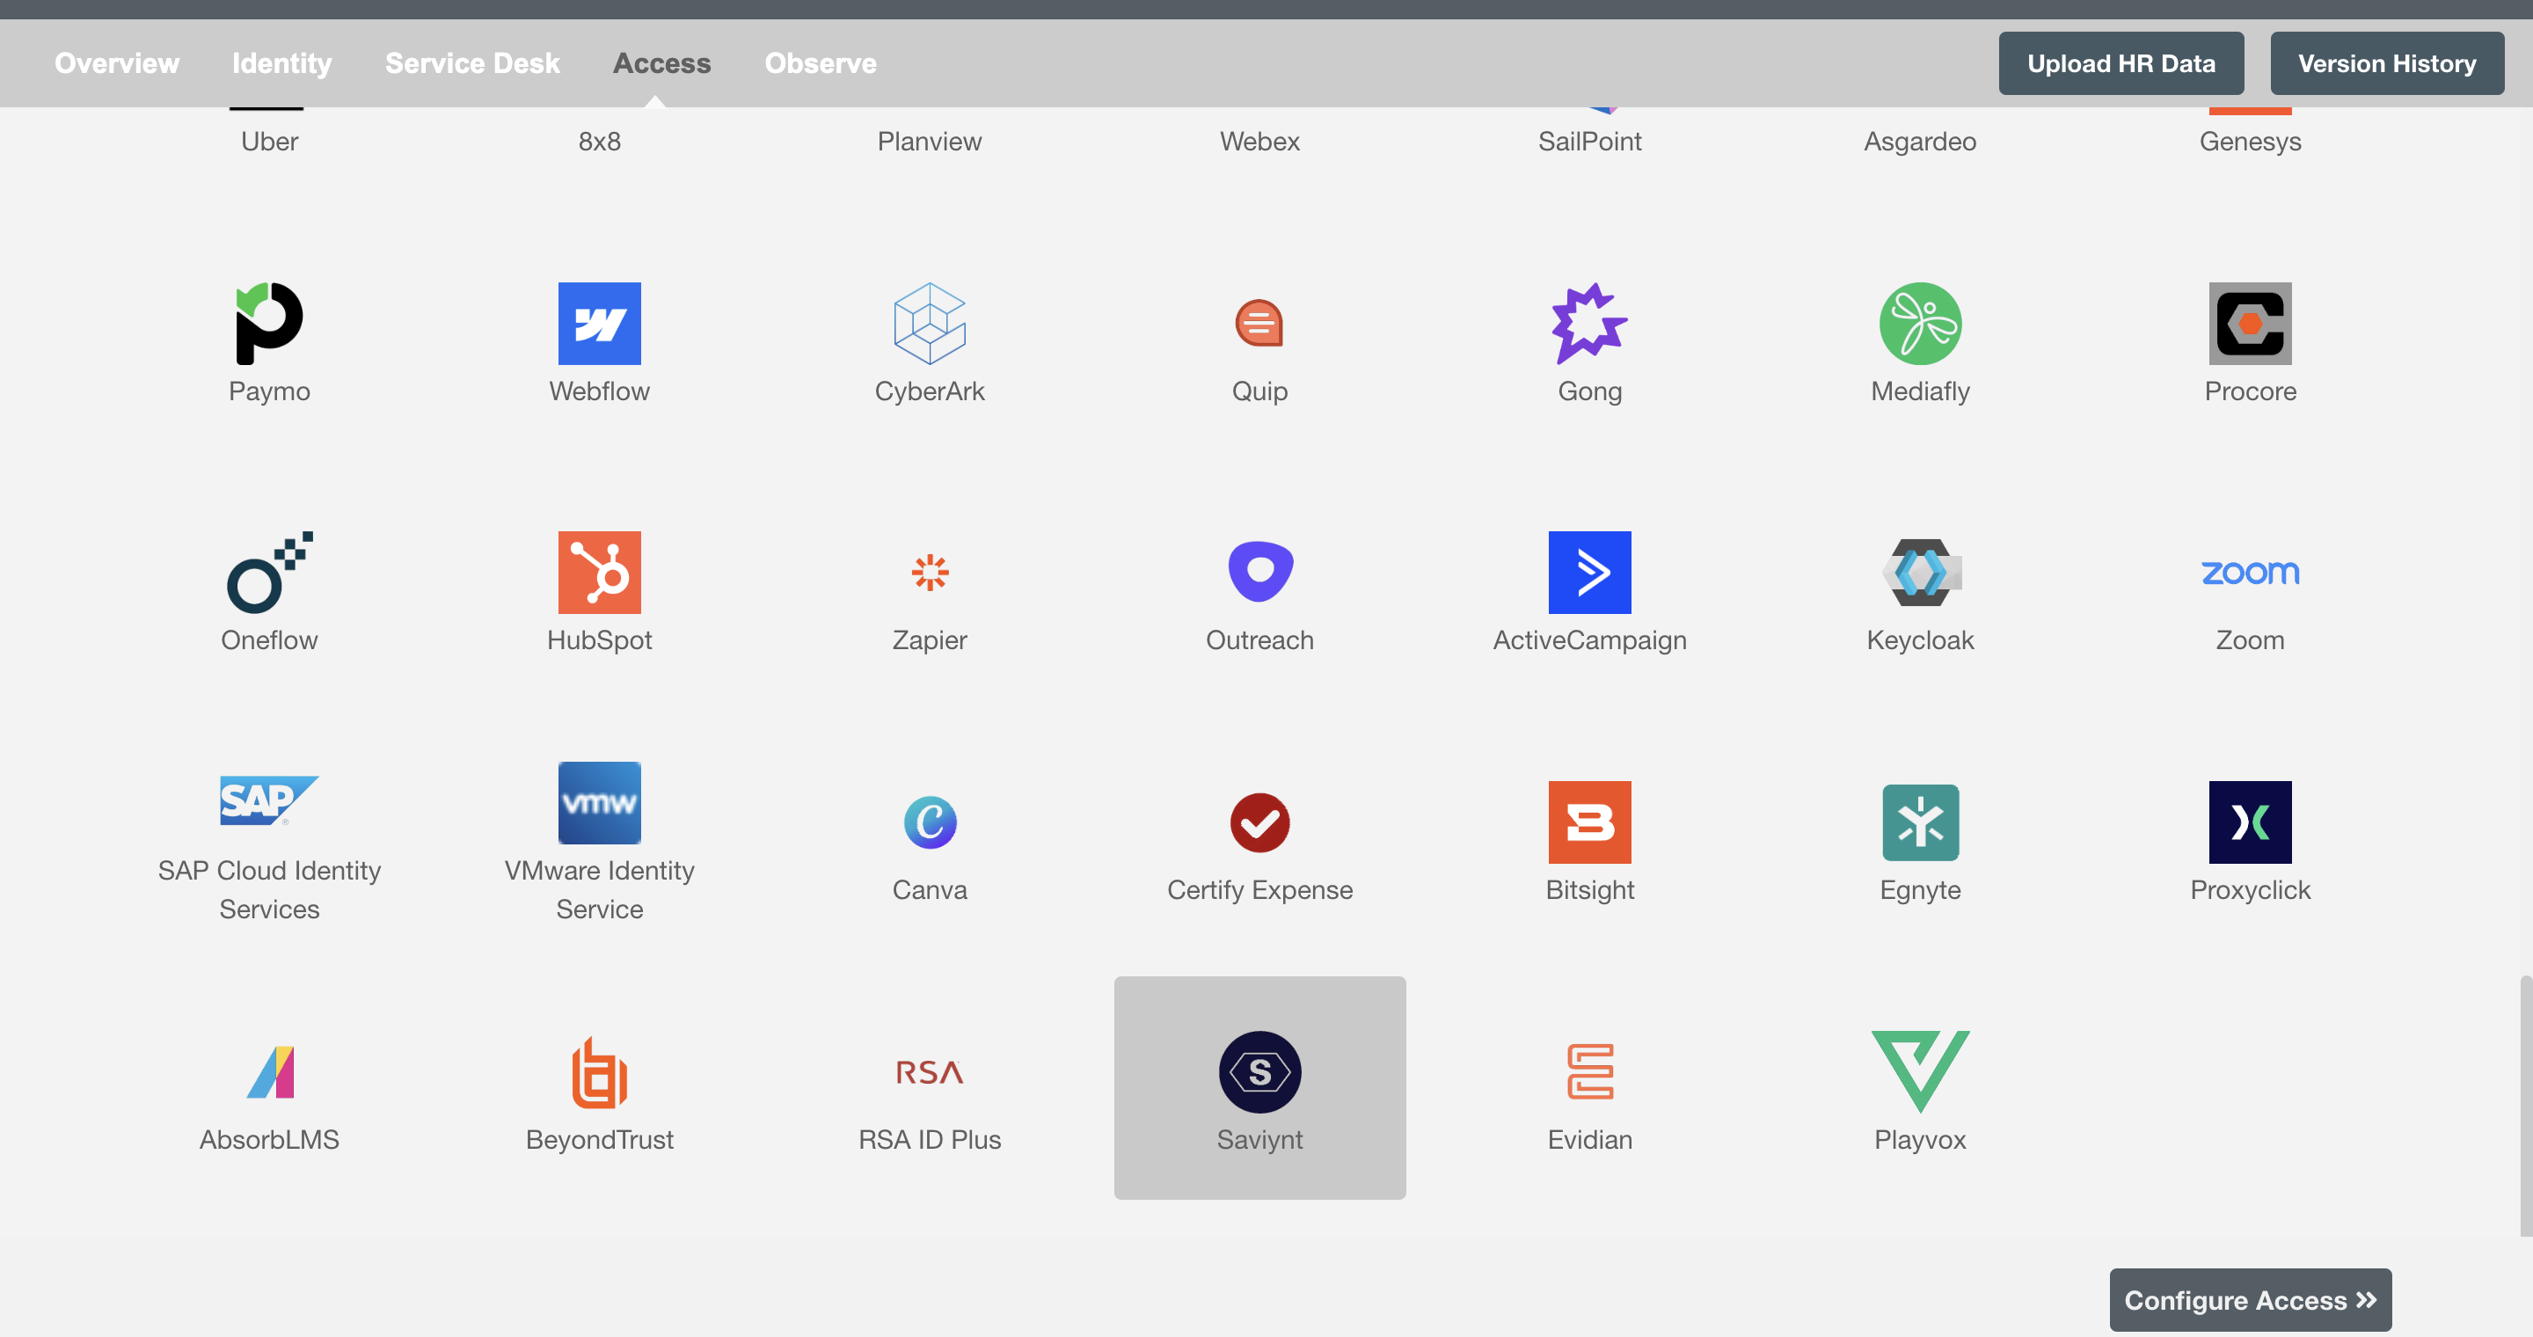Open the Saviynt integration panel
The width and height of the screenshot is (2533, 1337).
[1259, 1087]
